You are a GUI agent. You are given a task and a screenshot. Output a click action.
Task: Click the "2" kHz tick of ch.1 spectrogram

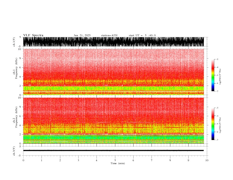coord(20,86)
